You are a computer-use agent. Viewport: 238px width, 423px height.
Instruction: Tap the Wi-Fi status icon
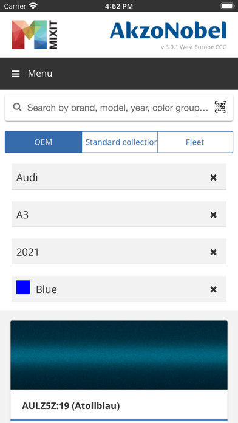[x=33, y=5]
